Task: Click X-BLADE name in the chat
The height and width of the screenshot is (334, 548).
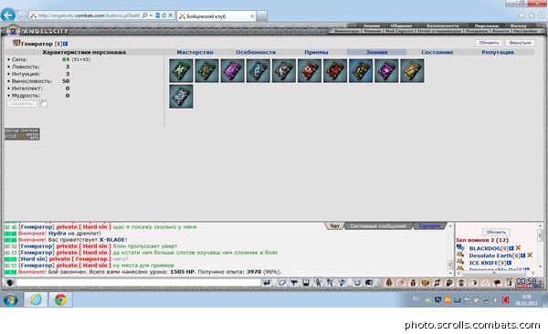Action: click(112, 240)
